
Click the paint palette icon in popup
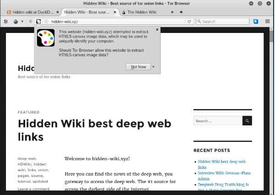pyautogui.click(x=46, y=38)
